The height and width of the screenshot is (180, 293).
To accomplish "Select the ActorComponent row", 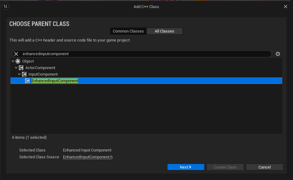I will 146,68.
